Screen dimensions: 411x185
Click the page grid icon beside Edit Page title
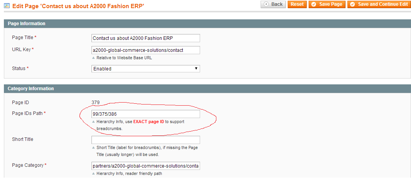(7, 5)
